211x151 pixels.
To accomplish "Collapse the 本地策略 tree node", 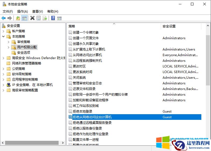I will 3,37.
